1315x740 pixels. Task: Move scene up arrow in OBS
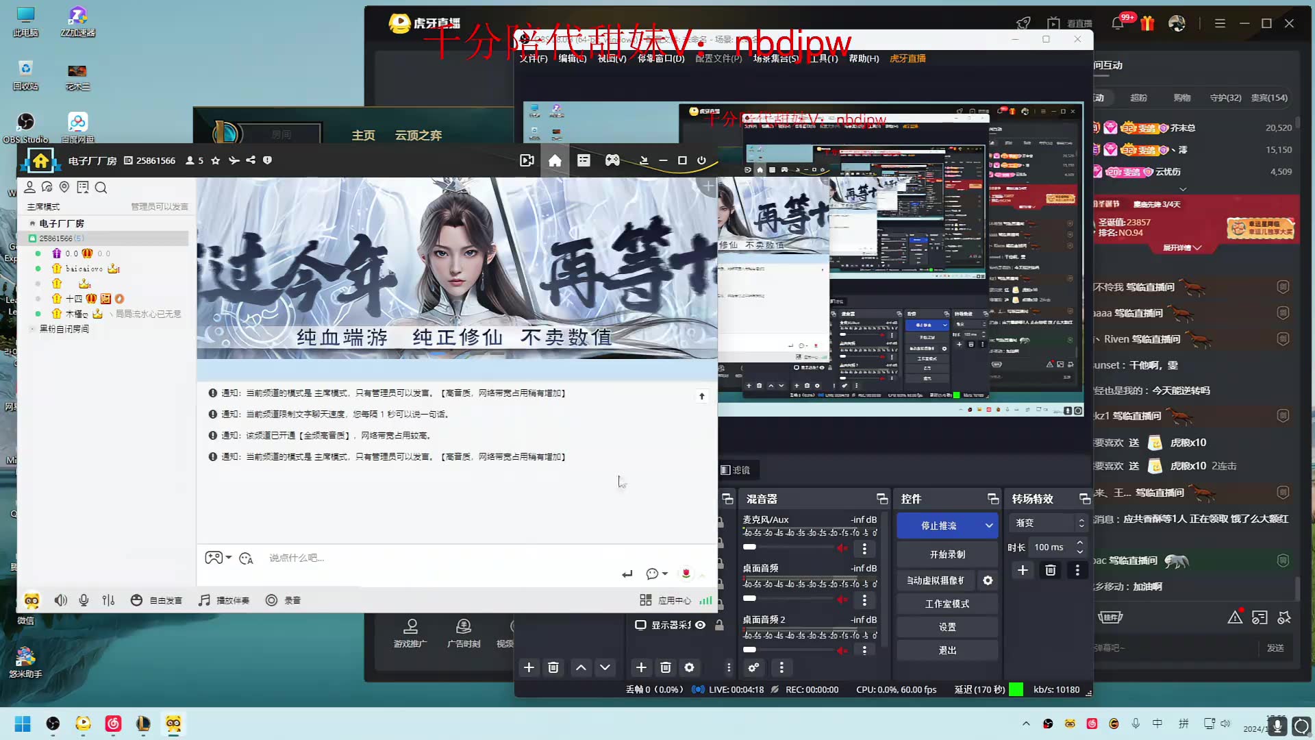581,667
